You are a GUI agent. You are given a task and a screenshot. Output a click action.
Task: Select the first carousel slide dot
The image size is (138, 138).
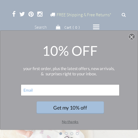click(61, 134)
